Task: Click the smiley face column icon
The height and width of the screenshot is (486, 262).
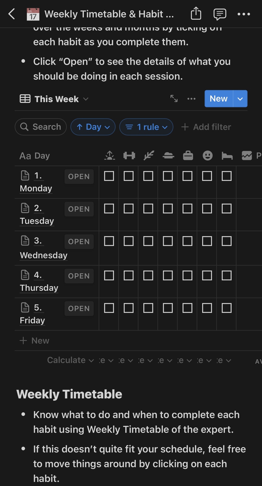Action: [x=208, y=156]
